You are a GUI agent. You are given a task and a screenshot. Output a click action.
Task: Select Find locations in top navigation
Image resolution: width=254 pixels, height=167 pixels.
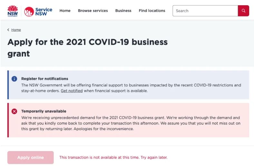tap(152, 11)
